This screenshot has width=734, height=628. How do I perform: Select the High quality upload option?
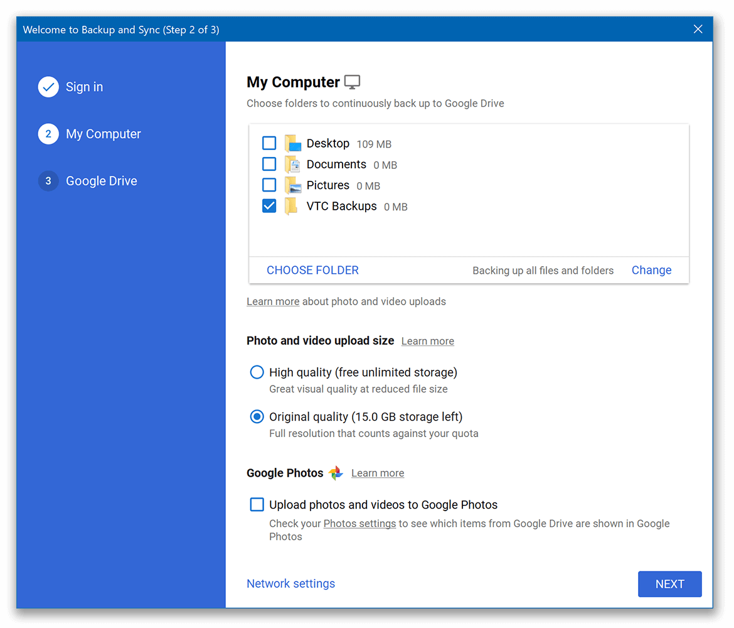click(257, 372)
